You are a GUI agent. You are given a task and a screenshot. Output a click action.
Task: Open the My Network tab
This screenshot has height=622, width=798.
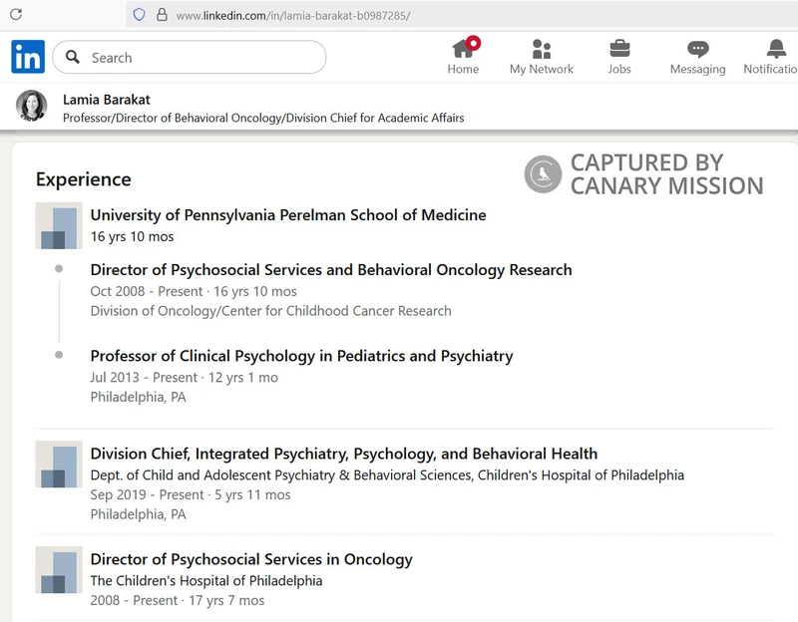541,57
